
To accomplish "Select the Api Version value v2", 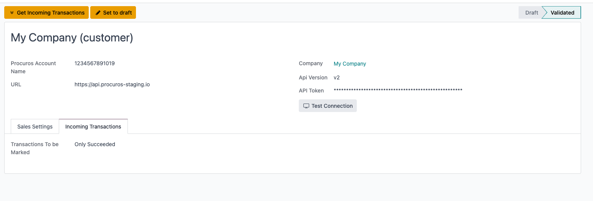I will tap(336, 77).
